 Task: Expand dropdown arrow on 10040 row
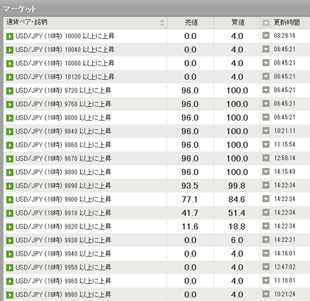click(266, 49)
